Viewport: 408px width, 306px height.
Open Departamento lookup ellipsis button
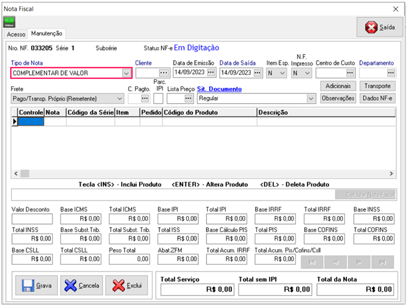[x=391, y=73]
